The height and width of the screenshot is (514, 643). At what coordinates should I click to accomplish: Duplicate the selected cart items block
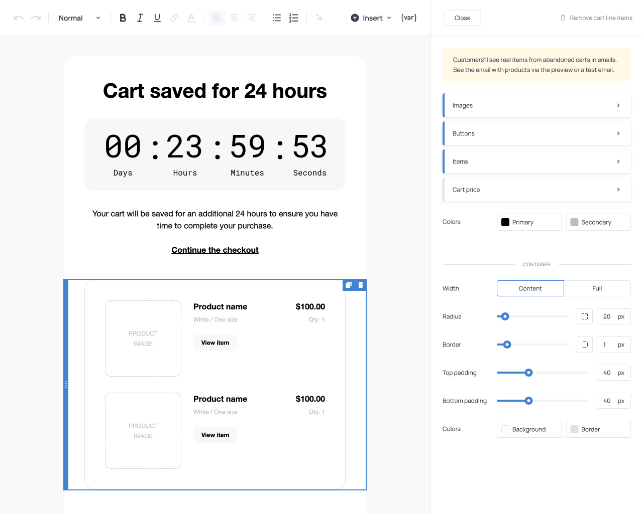[x=349, y=285]
